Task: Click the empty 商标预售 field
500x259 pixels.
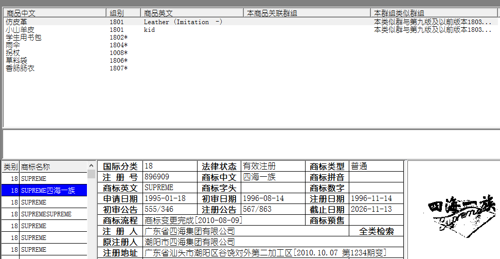Action: (x=376, y=220)
